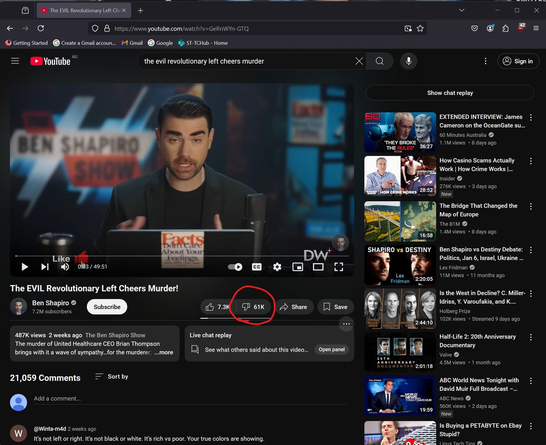Save video to playlist

tap(335, 307)
